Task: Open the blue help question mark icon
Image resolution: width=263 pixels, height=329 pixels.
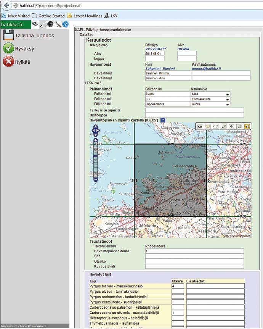Action: (x=66, y=24)
